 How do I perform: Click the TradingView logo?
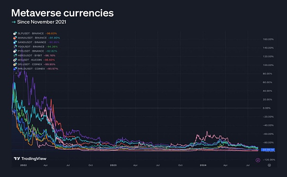(30, 158)
